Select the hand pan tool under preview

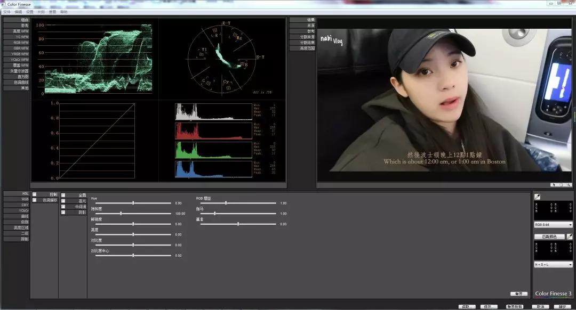click(x=561, y=185)
